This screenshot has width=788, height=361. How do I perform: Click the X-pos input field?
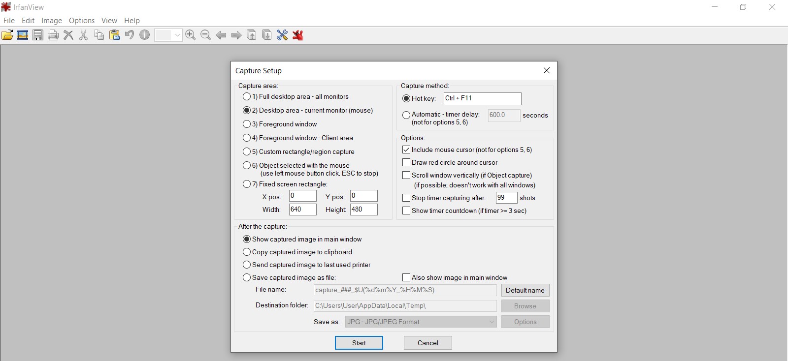[x=302, y=196]
